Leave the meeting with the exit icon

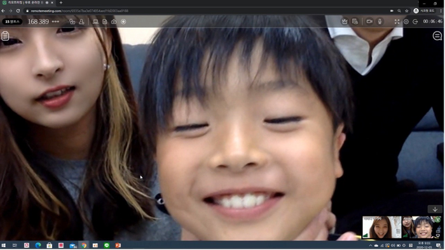[x=415, y=22]
